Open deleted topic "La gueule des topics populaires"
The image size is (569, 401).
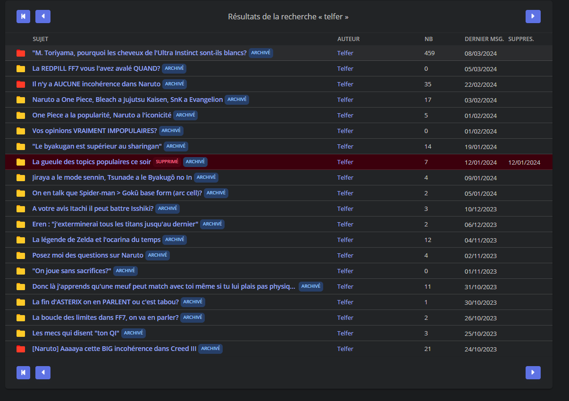(x=92, y=162)
